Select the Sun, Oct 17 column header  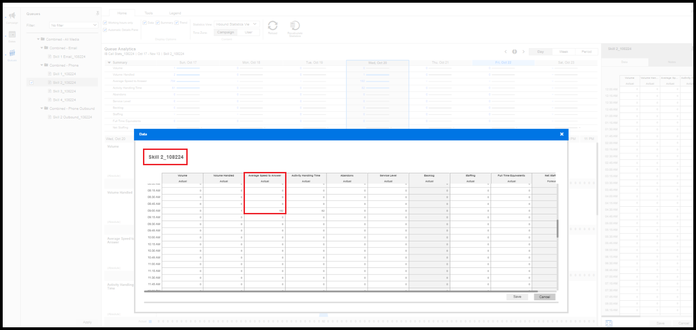click(x=188, y=63)
